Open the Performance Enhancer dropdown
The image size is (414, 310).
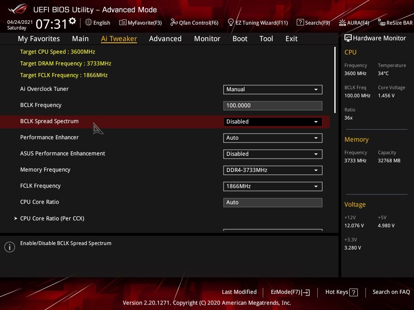[273, 138]
